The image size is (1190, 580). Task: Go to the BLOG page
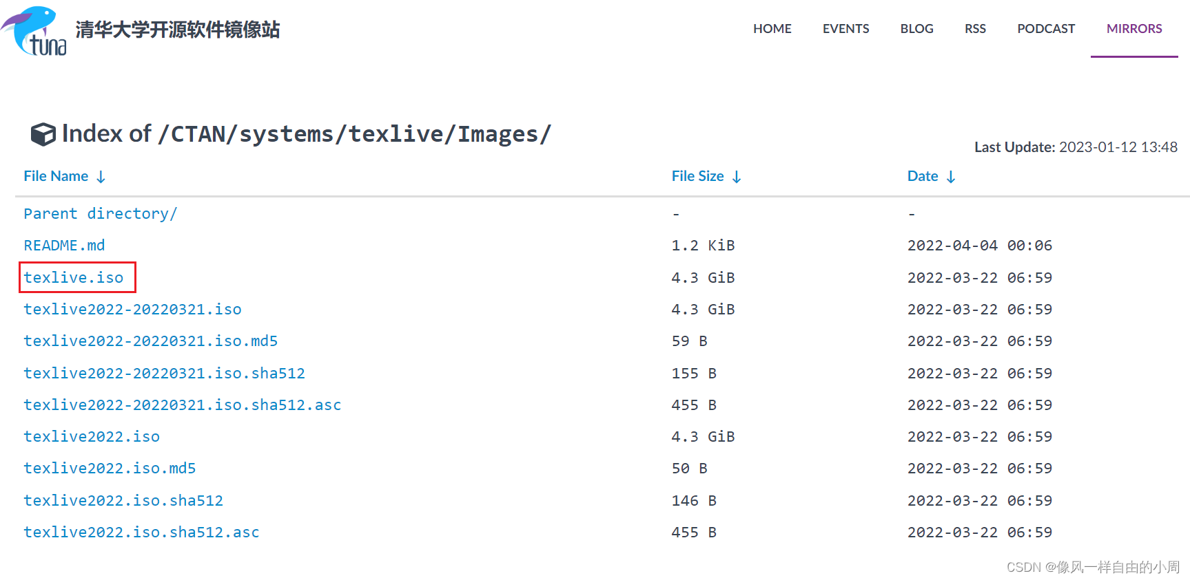[x=916, y=29]
